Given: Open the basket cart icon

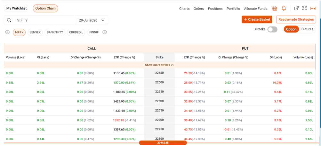Looking at the screenshot, I should 275,8.
